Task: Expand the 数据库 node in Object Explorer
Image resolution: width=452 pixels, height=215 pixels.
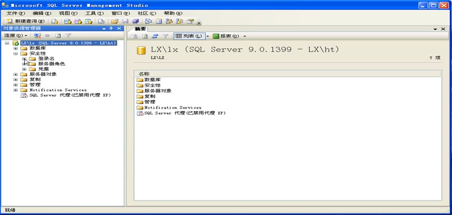Action: tap(16, 48)
